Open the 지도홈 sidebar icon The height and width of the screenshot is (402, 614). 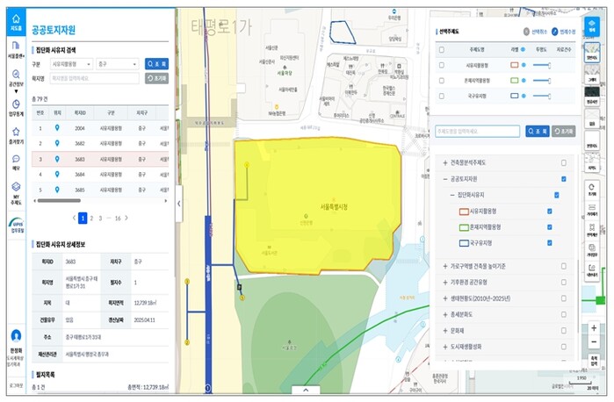coord(15,21)
